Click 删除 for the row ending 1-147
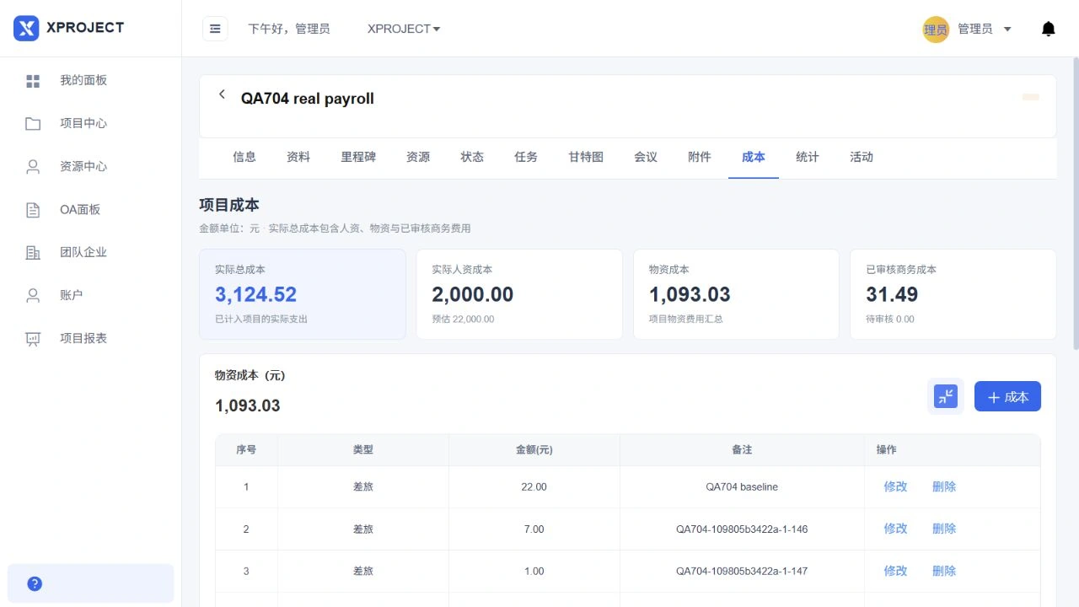 944,571
